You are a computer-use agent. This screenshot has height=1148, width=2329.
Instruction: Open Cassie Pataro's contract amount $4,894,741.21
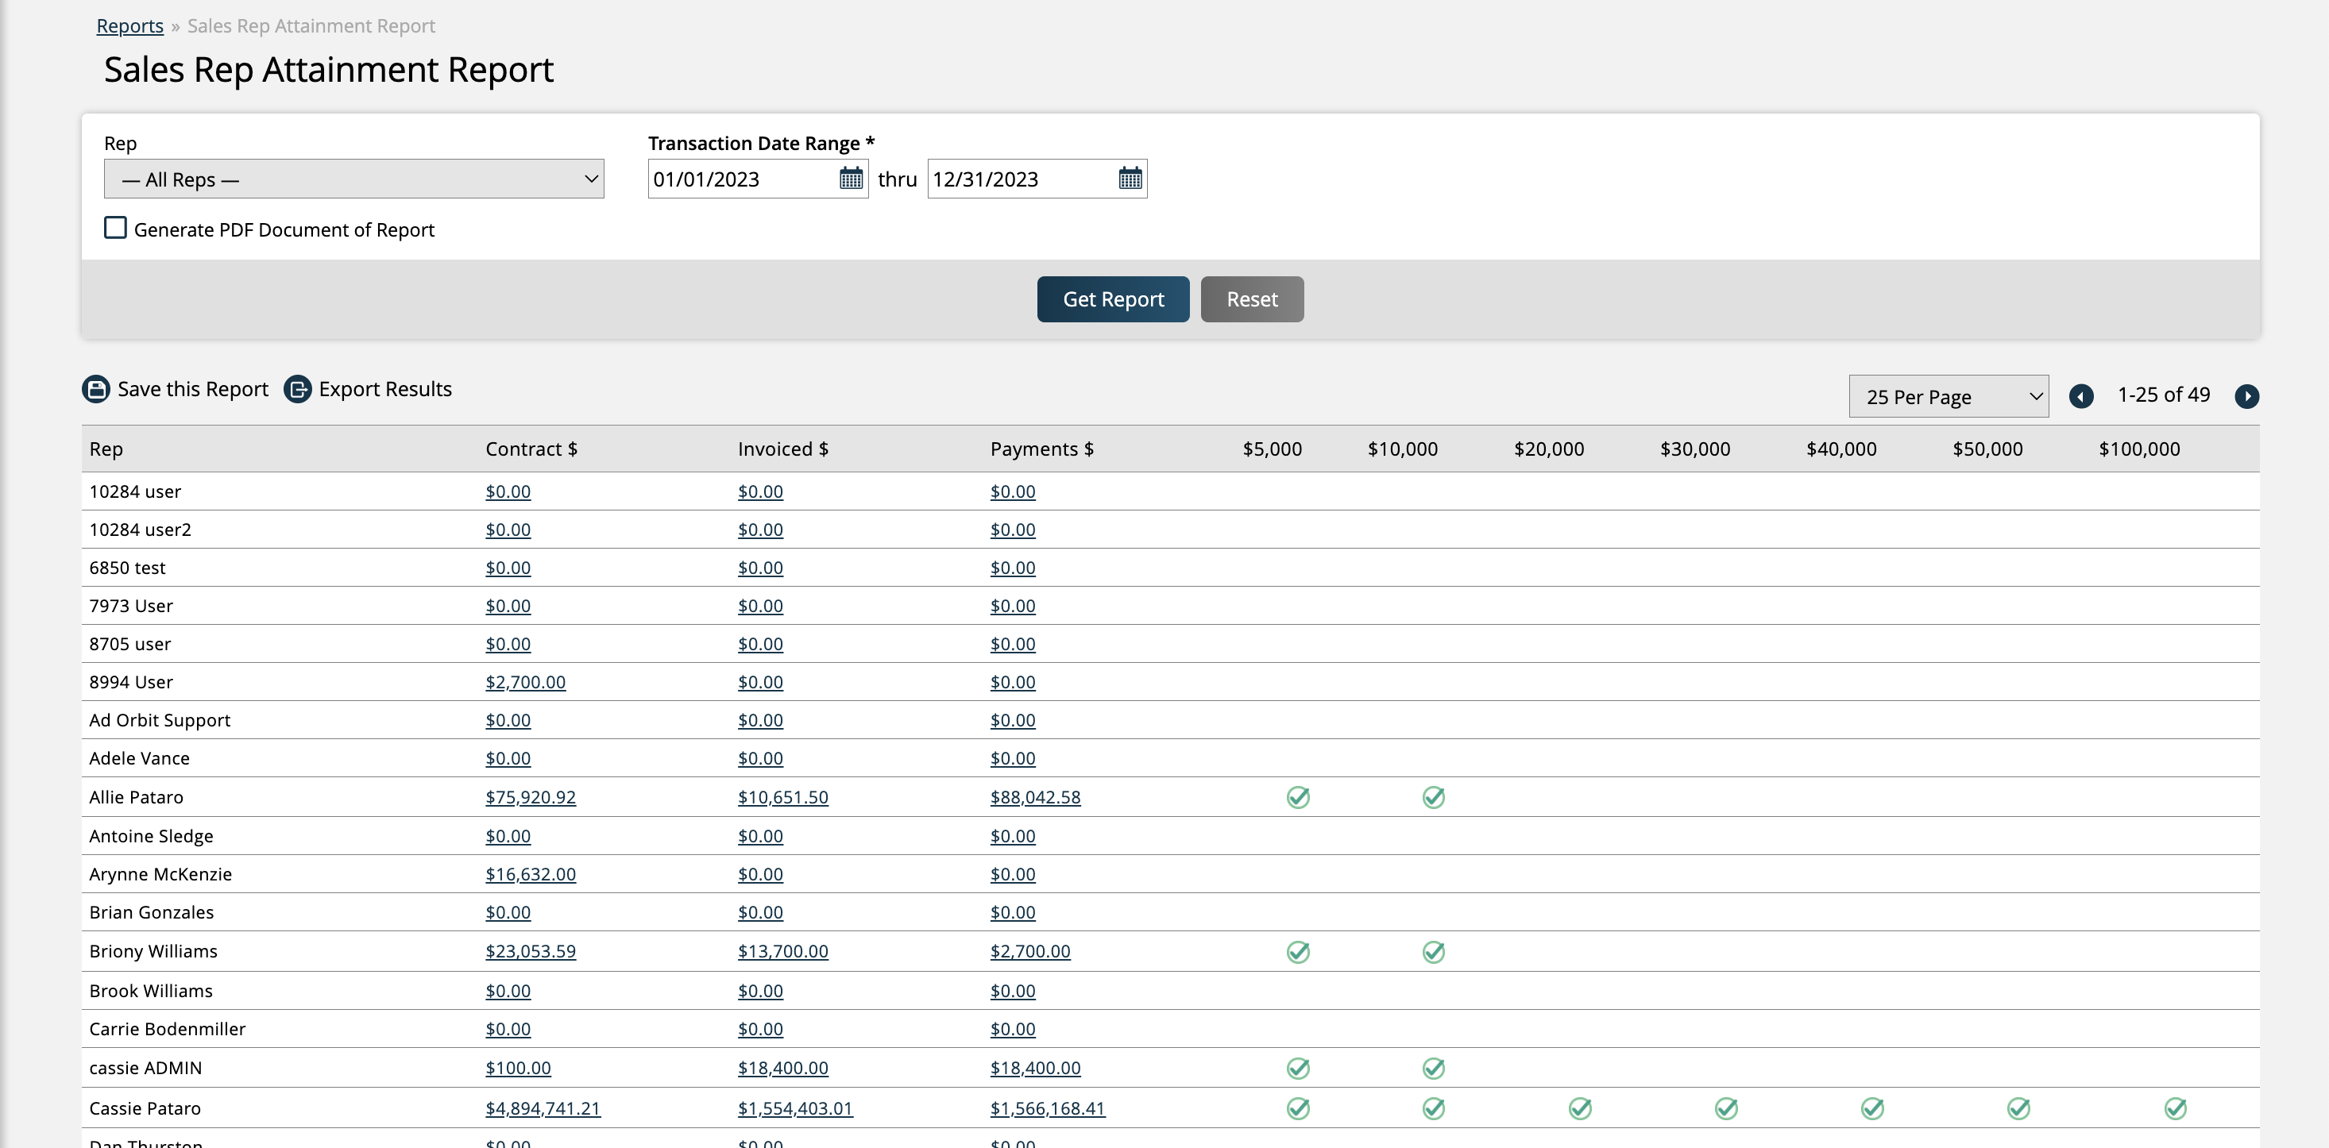point(543,1108)
